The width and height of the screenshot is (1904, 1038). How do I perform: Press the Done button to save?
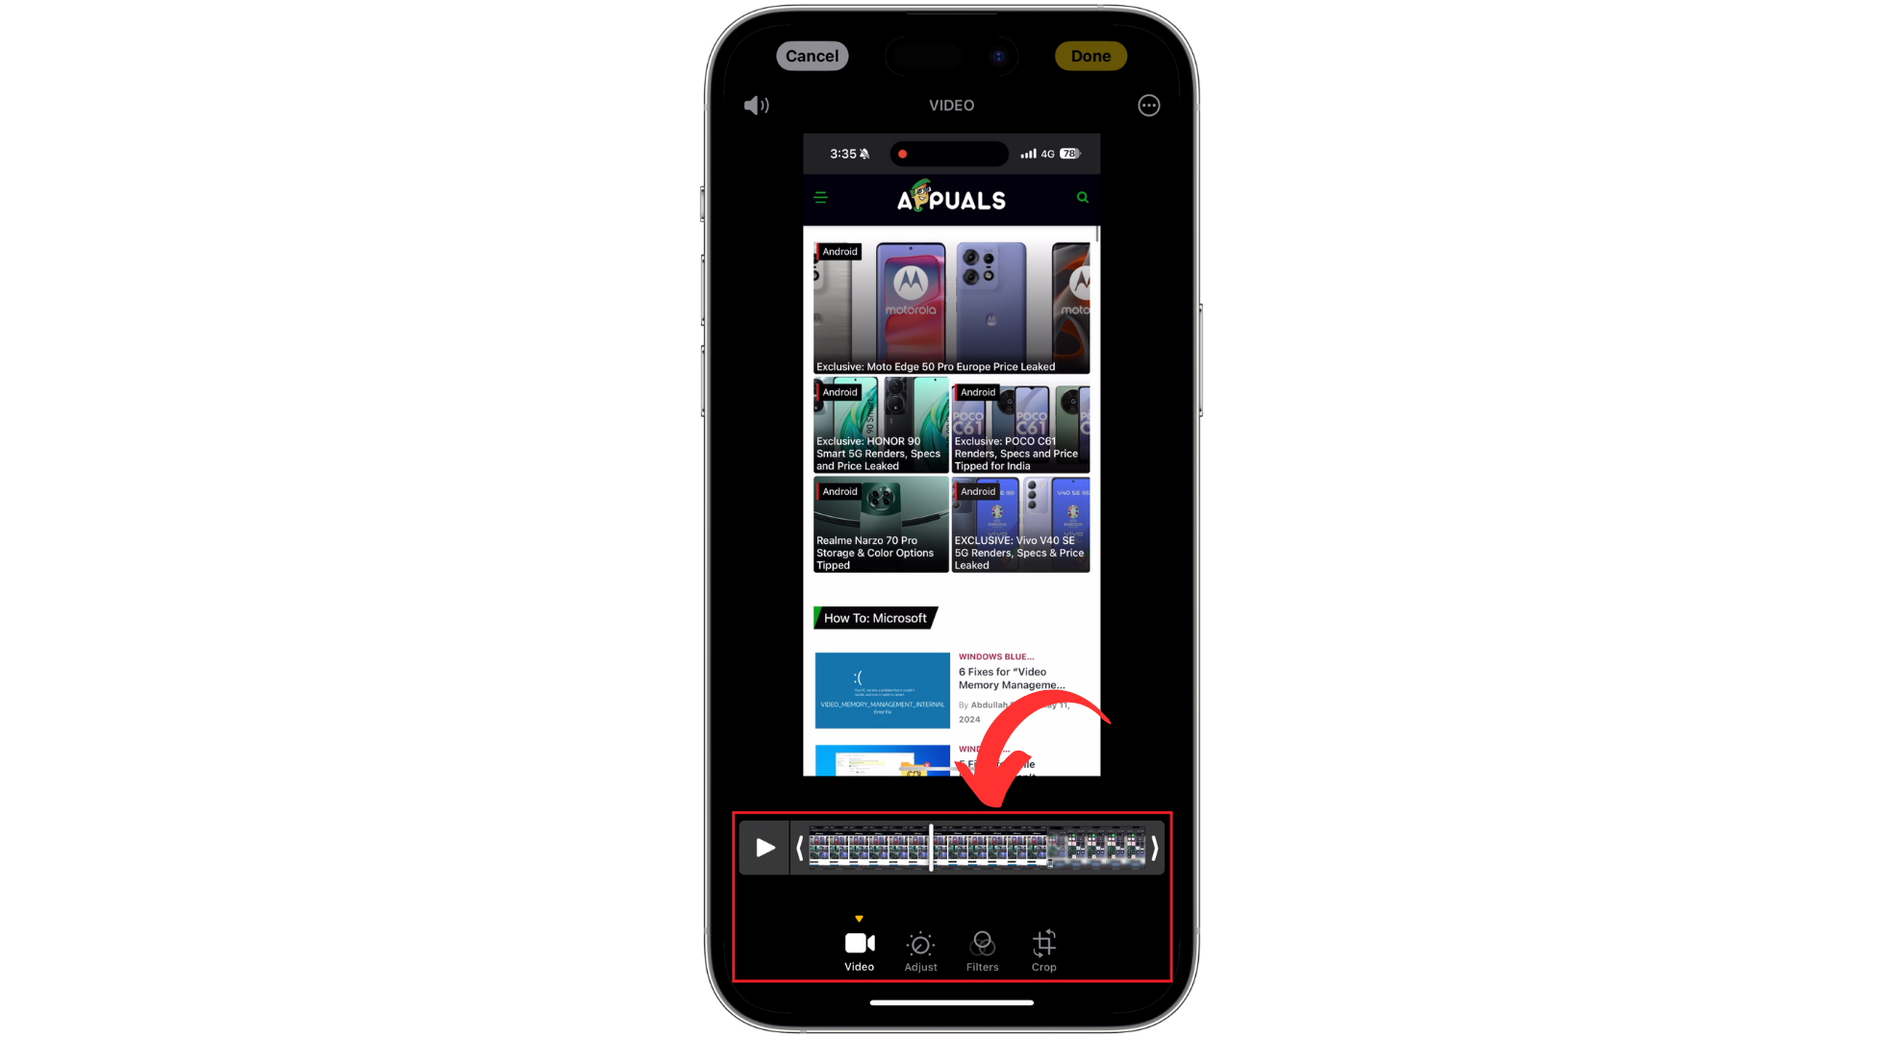coord(1090,55)
